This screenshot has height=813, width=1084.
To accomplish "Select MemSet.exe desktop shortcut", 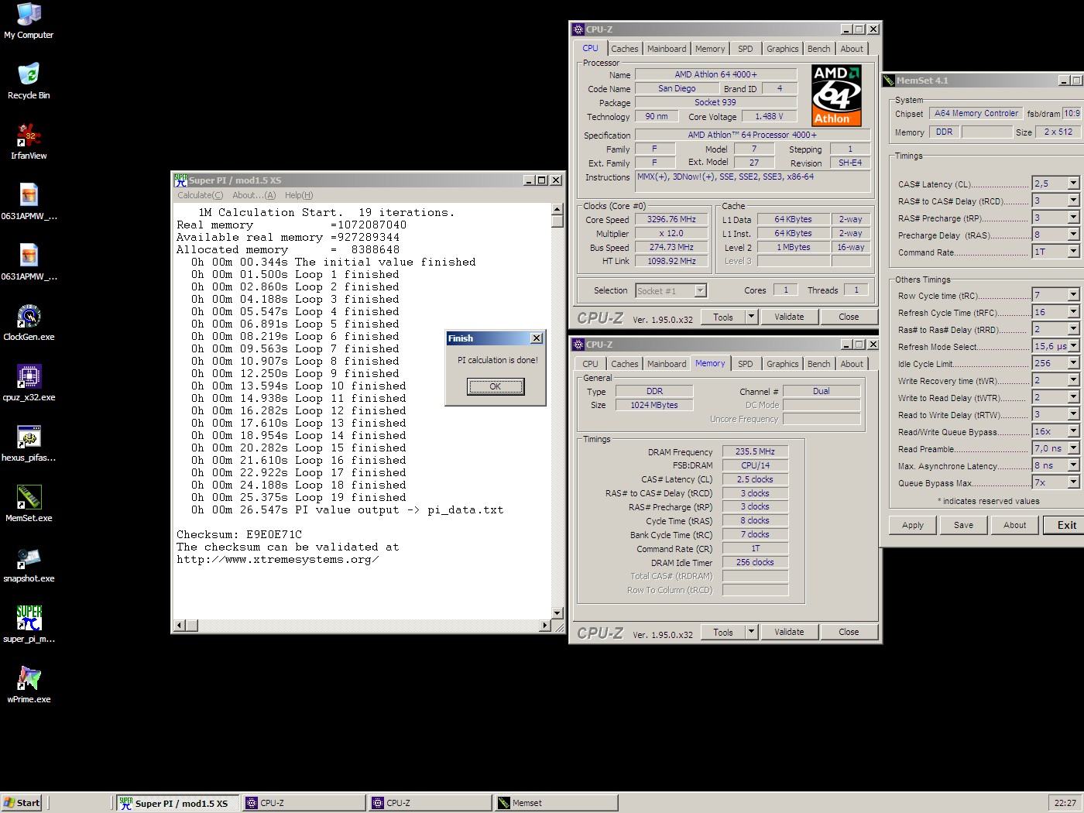I will click(29, 504).
